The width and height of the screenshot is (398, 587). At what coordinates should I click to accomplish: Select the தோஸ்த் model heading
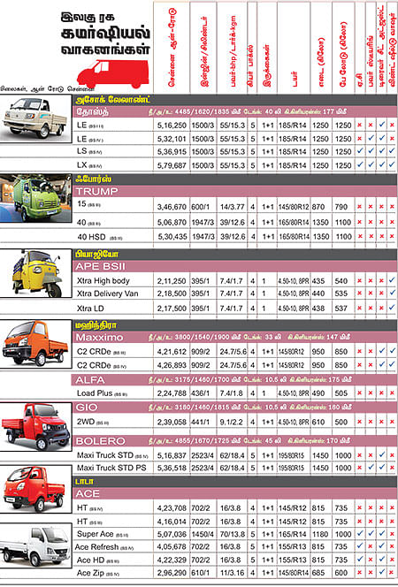(x=92, y=111)
